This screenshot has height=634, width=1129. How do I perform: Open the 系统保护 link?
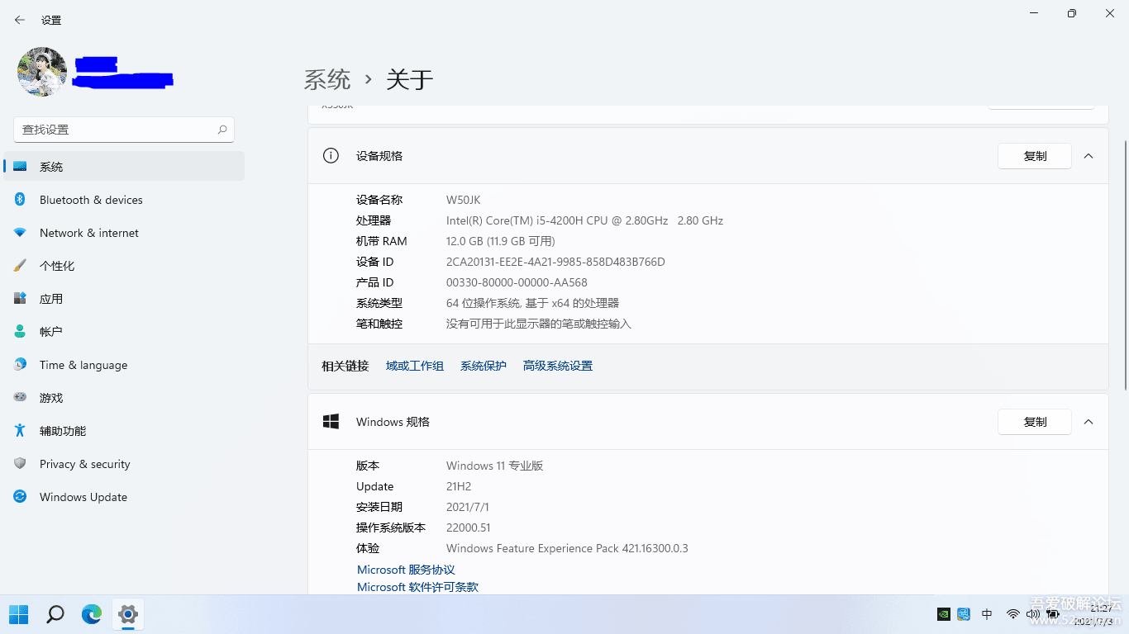tap(484, 366)
